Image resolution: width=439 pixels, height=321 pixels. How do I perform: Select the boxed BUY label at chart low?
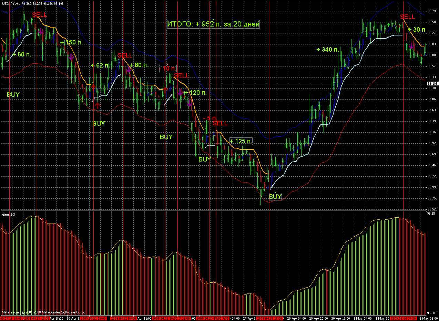click(x=275, y=196)
